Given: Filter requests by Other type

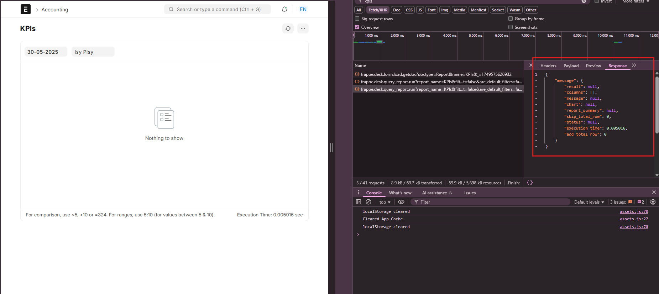Looking at the screenshot, I should [531, 10].
